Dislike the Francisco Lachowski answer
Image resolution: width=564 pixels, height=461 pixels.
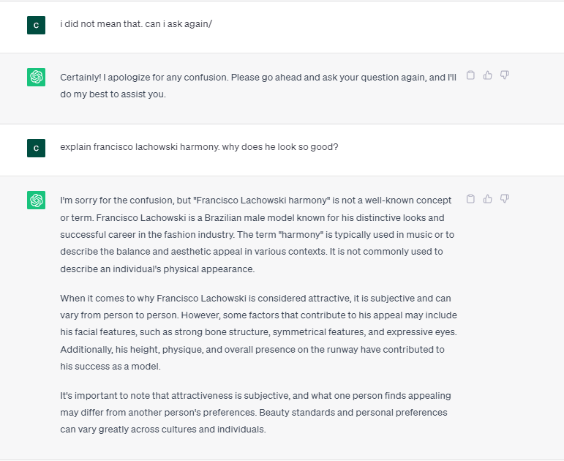coord(505,198)
